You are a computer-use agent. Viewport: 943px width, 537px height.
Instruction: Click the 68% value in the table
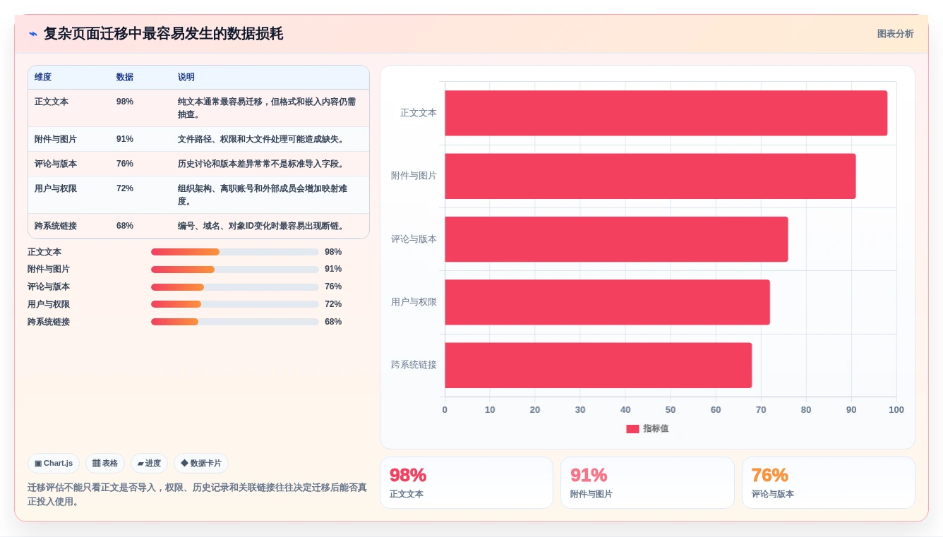125,226
